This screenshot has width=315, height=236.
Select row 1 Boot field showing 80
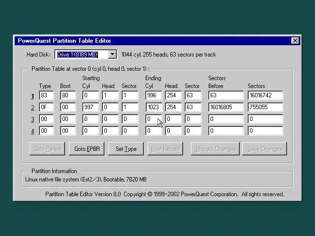68,95
